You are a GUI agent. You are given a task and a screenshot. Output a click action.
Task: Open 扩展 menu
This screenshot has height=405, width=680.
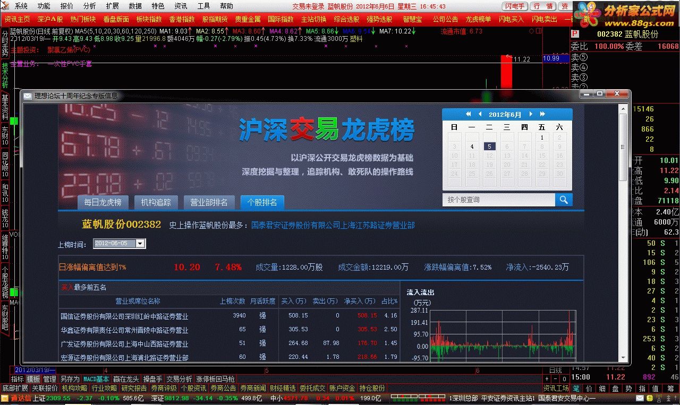click(112, 6)
